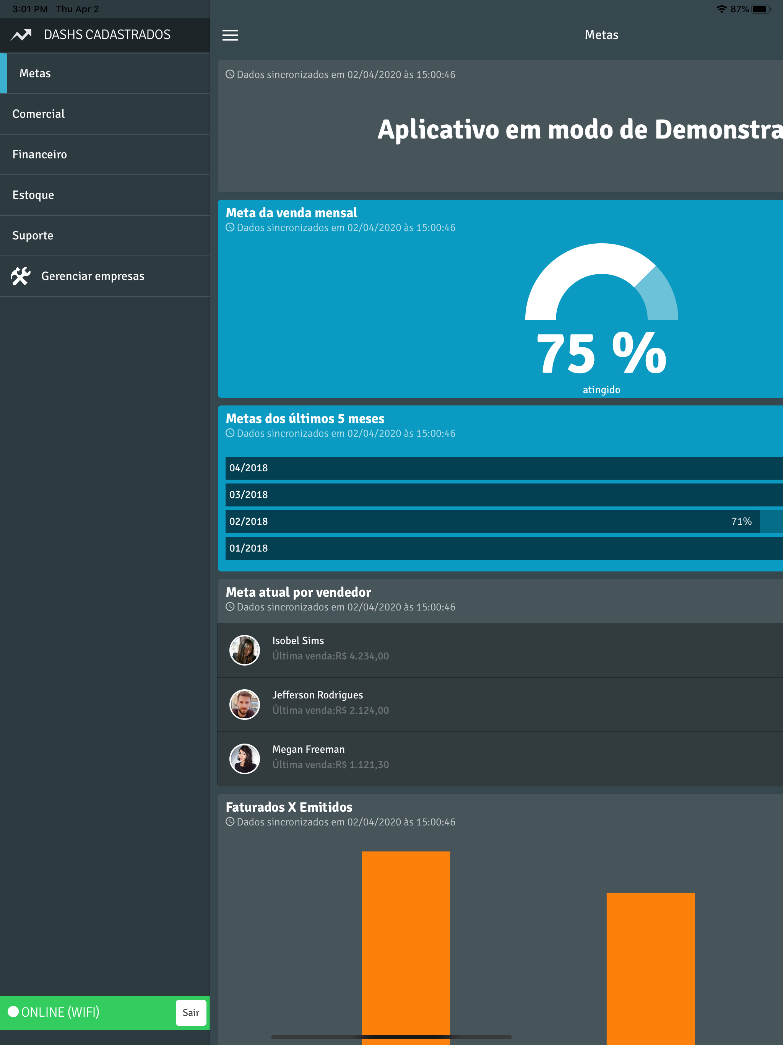Click the taller orange bar in Faturados chart
This screenshot has width=783, height=1045.
click(406, 948)
